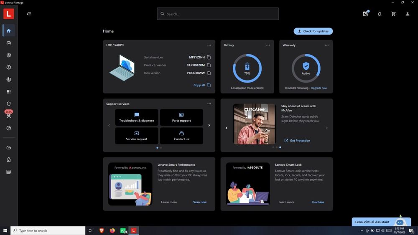Click the battery 79% ring gauge

[247, 68]
